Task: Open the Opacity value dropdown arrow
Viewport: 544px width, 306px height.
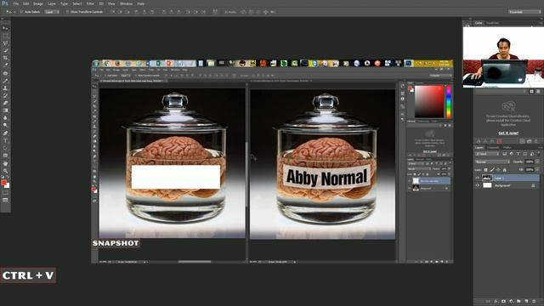Action: 537,161
